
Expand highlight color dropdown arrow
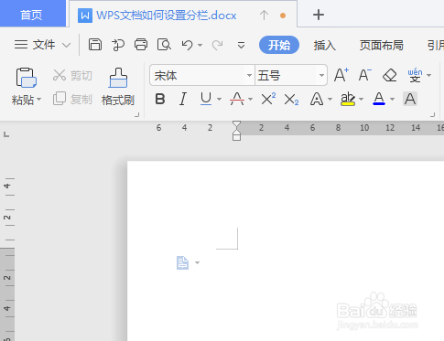coord(362,99)
